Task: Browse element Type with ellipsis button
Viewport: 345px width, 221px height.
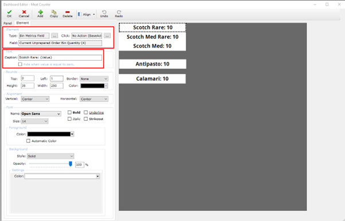Action: (x=54, y=35)
